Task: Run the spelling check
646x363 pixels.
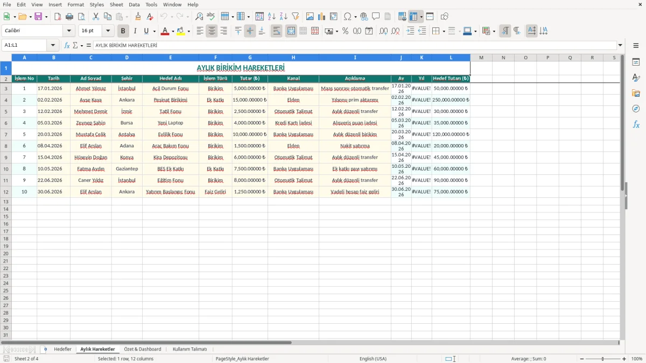Action: (x=211, y=17)
